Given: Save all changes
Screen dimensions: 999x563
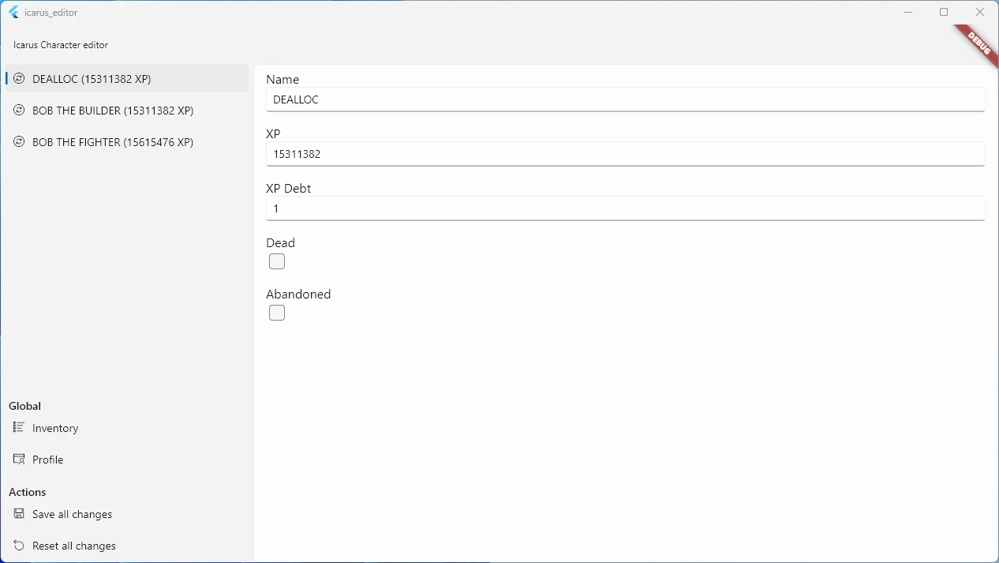Looking at the screenshot, I should point(73,514).
